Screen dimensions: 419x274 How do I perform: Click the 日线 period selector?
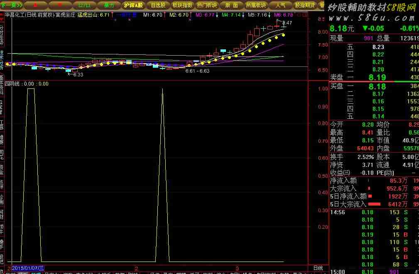pyautogui.click(x=318, y=268)
